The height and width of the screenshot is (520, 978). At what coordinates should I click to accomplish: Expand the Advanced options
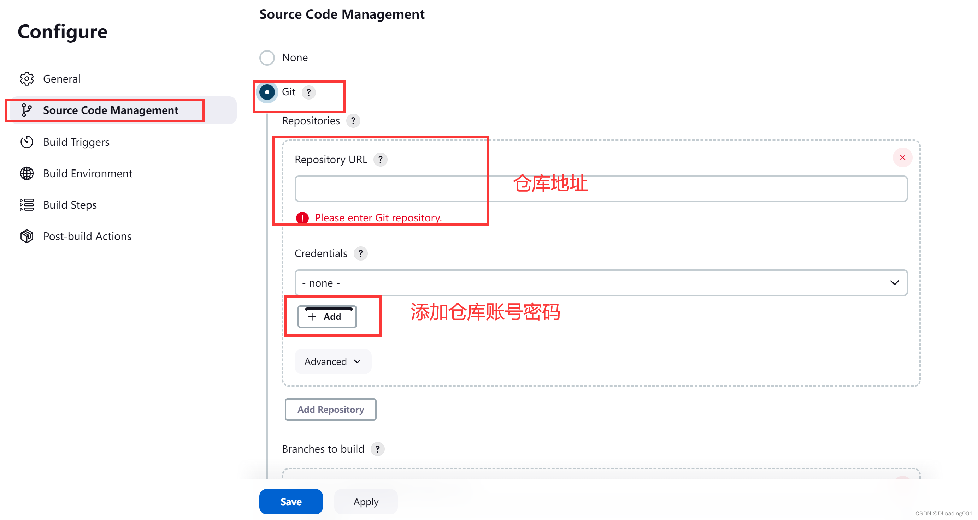pos(332,361)
